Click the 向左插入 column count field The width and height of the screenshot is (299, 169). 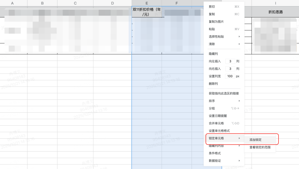pos(230,61)
